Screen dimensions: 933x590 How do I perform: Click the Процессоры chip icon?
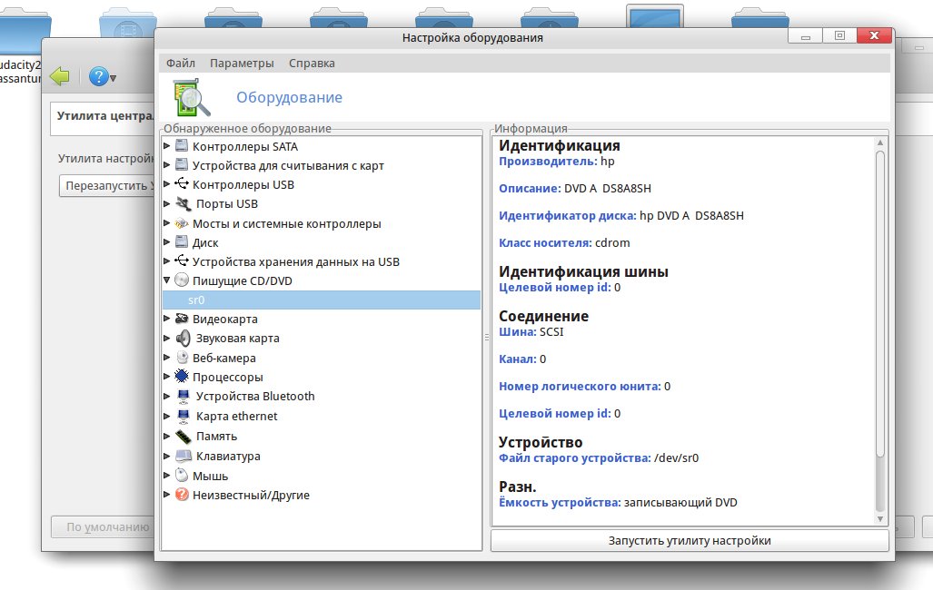pyautogui.click(x=182, y=377)
